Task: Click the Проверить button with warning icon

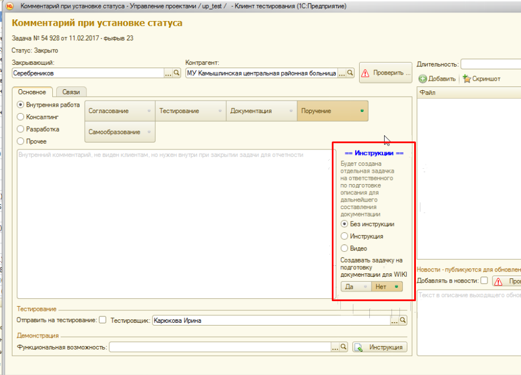Action: [385, 73]
